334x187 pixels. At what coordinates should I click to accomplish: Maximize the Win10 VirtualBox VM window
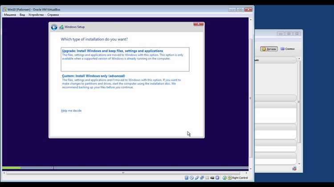pos(240,10)
